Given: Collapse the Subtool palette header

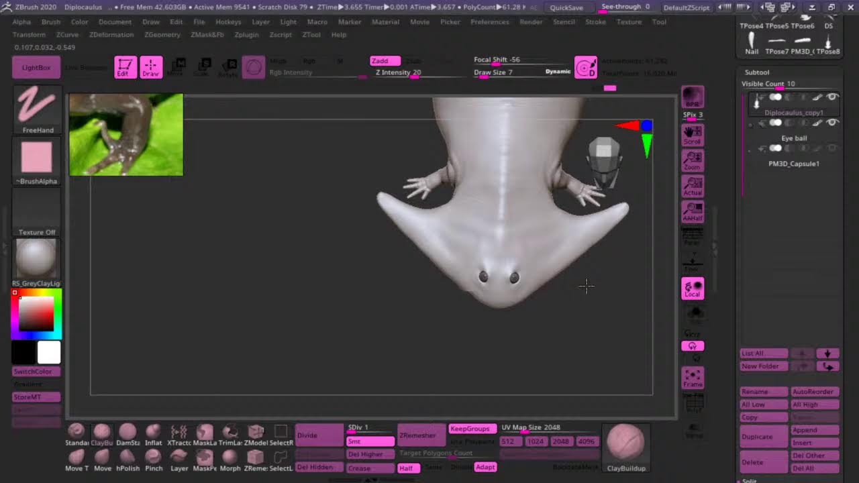Looking at the screenshot, I should [757, 72].
